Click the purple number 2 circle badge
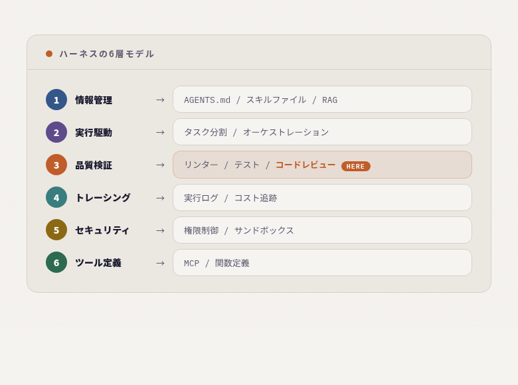The width and height of the screenshot is (518, 385). click(x=56, y=132)
